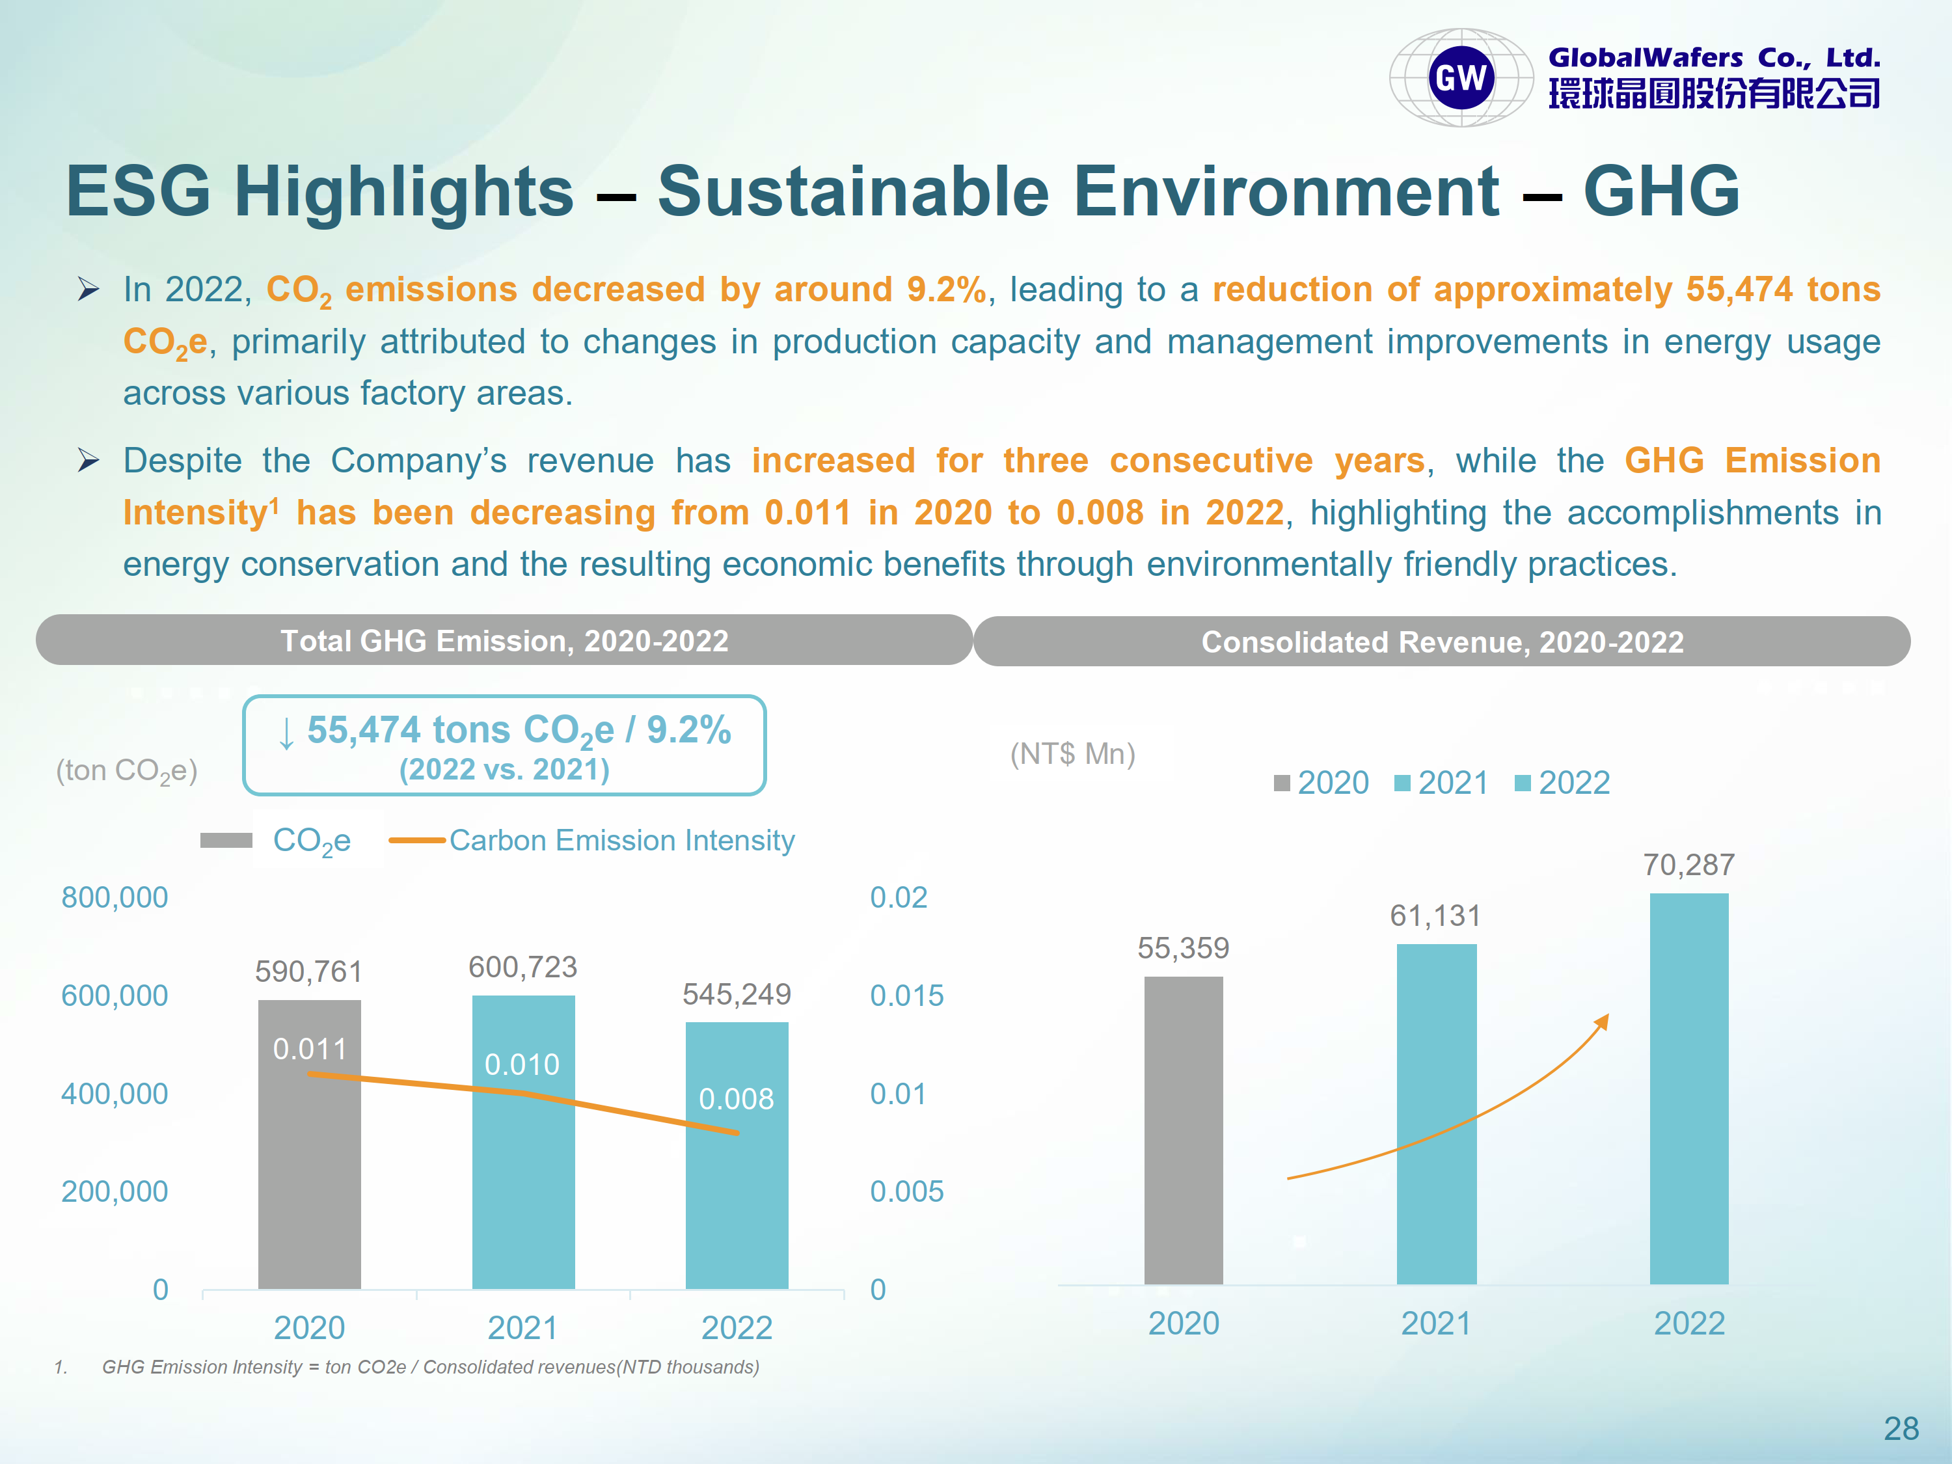Click the 61,131 revenue data label

tap(1436, 916)
